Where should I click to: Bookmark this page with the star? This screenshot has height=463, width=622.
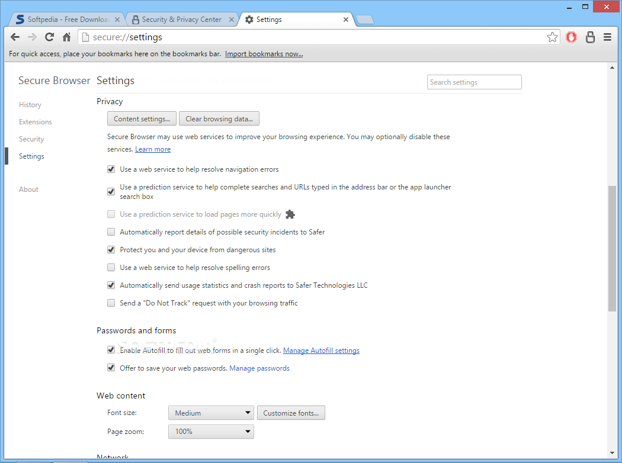tap(552, 37)
